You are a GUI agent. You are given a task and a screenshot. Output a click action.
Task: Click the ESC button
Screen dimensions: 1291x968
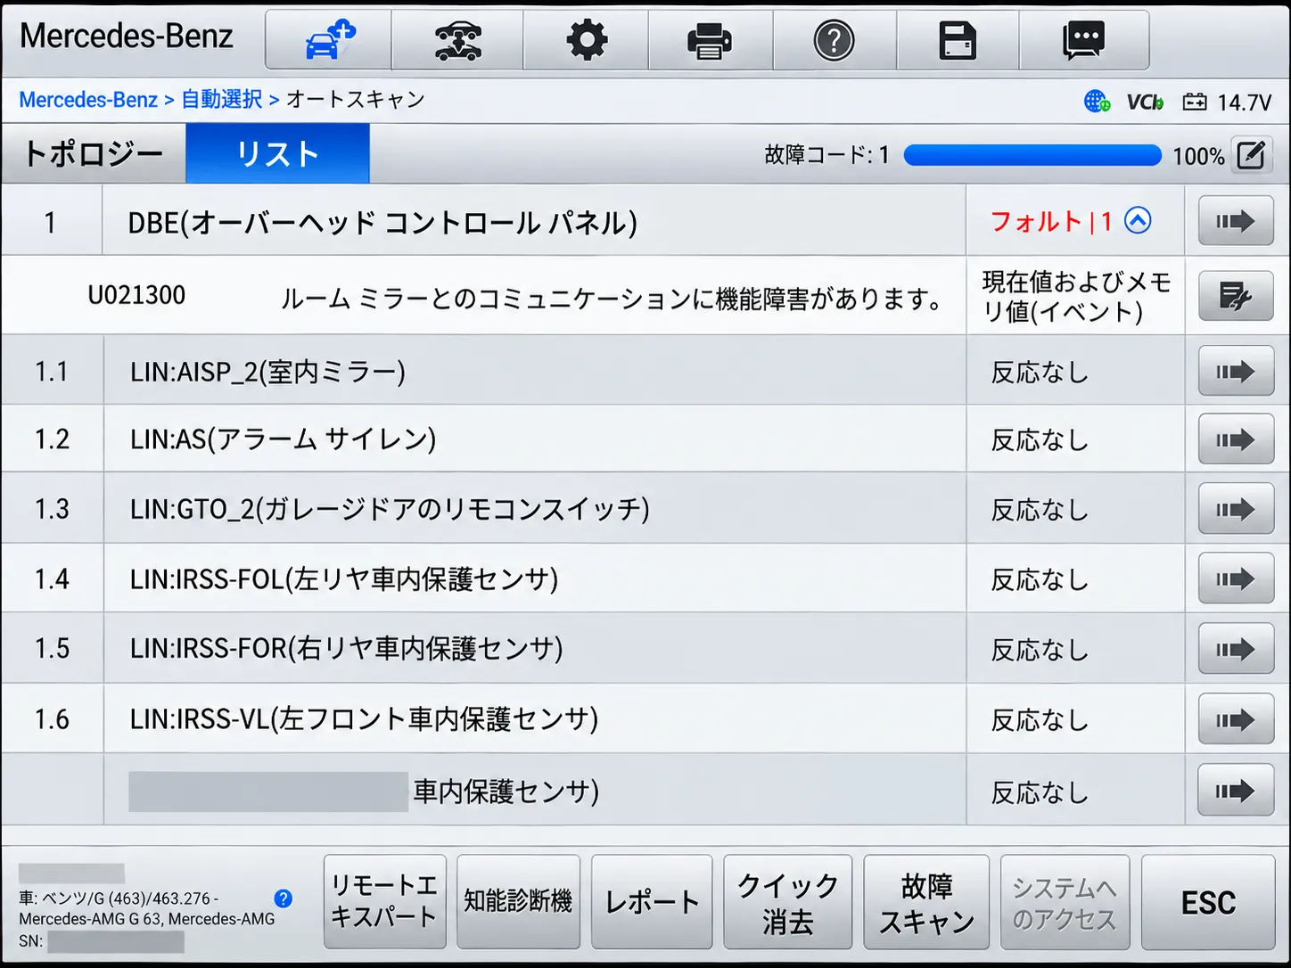[1208, 902]
